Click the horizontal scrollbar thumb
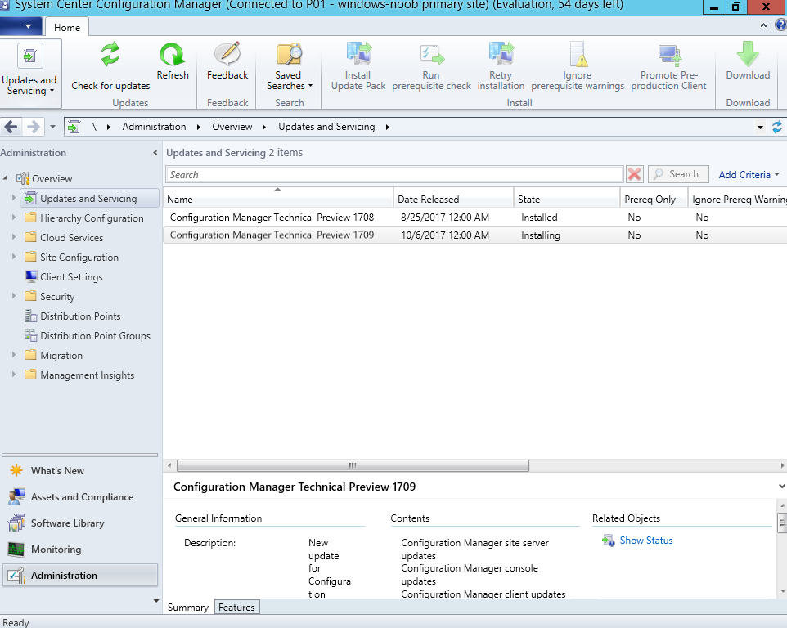 (353, 465)
